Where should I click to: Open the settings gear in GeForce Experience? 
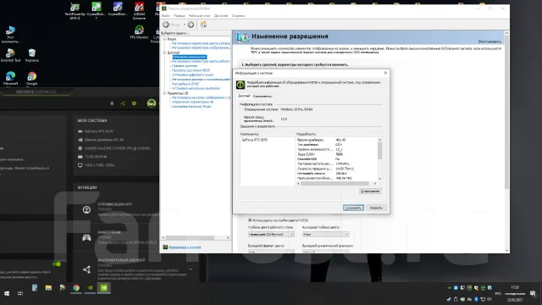pos(134,103)
